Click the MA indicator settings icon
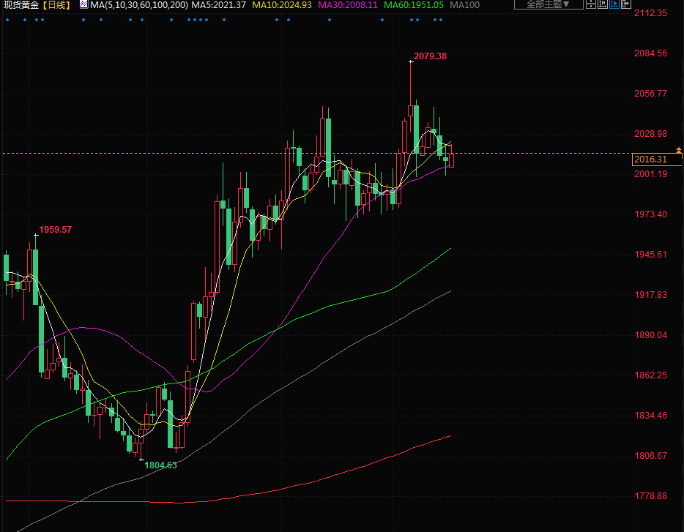The image size is (684, 532). coord(83,4)
